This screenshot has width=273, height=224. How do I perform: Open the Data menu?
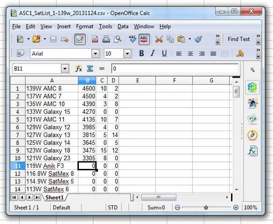tap(123, 27)
